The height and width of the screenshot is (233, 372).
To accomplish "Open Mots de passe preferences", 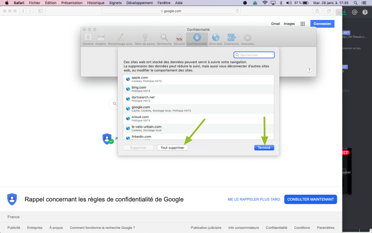I will tap(145, 40).
